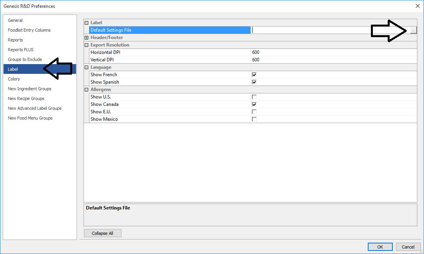
Task: Uncheck the Show French checkbox
Action: [x=254, y=75]
